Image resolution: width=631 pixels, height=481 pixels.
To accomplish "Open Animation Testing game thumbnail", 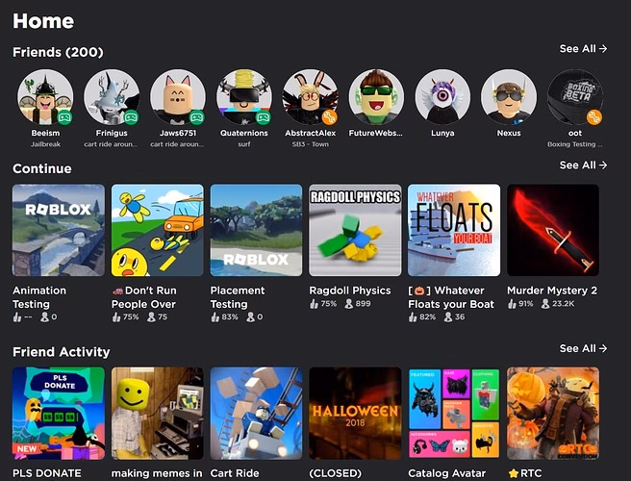I will tap(59, 230).
